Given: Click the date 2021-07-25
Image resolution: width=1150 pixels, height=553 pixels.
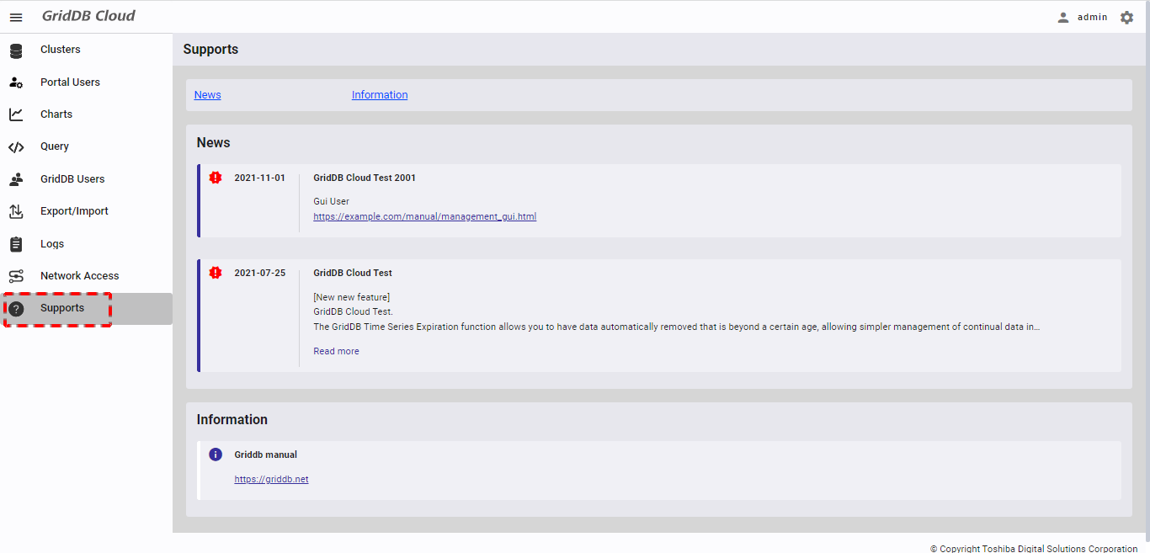Looking at the screenshot, I should 259,273.
